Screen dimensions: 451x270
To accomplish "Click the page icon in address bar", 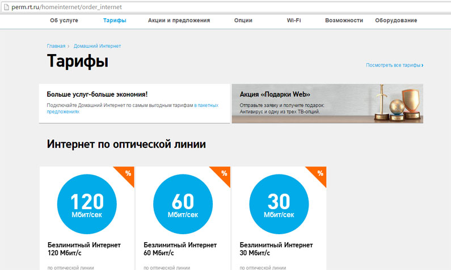I will pyautogui.click(x=5, y=7).
